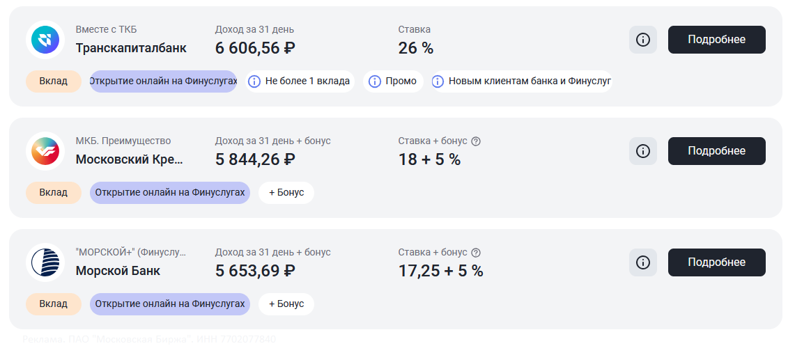Click the Транскапиталбанк logo icon
The height and width of the screenshot is (346, 795).
click(45, 40)
